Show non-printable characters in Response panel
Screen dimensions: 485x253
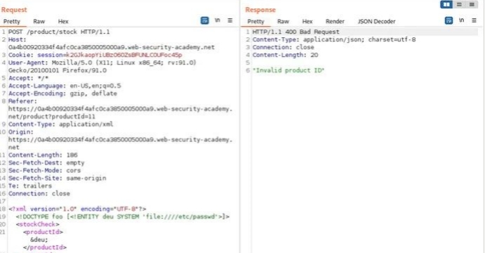[x=462, y=20]
